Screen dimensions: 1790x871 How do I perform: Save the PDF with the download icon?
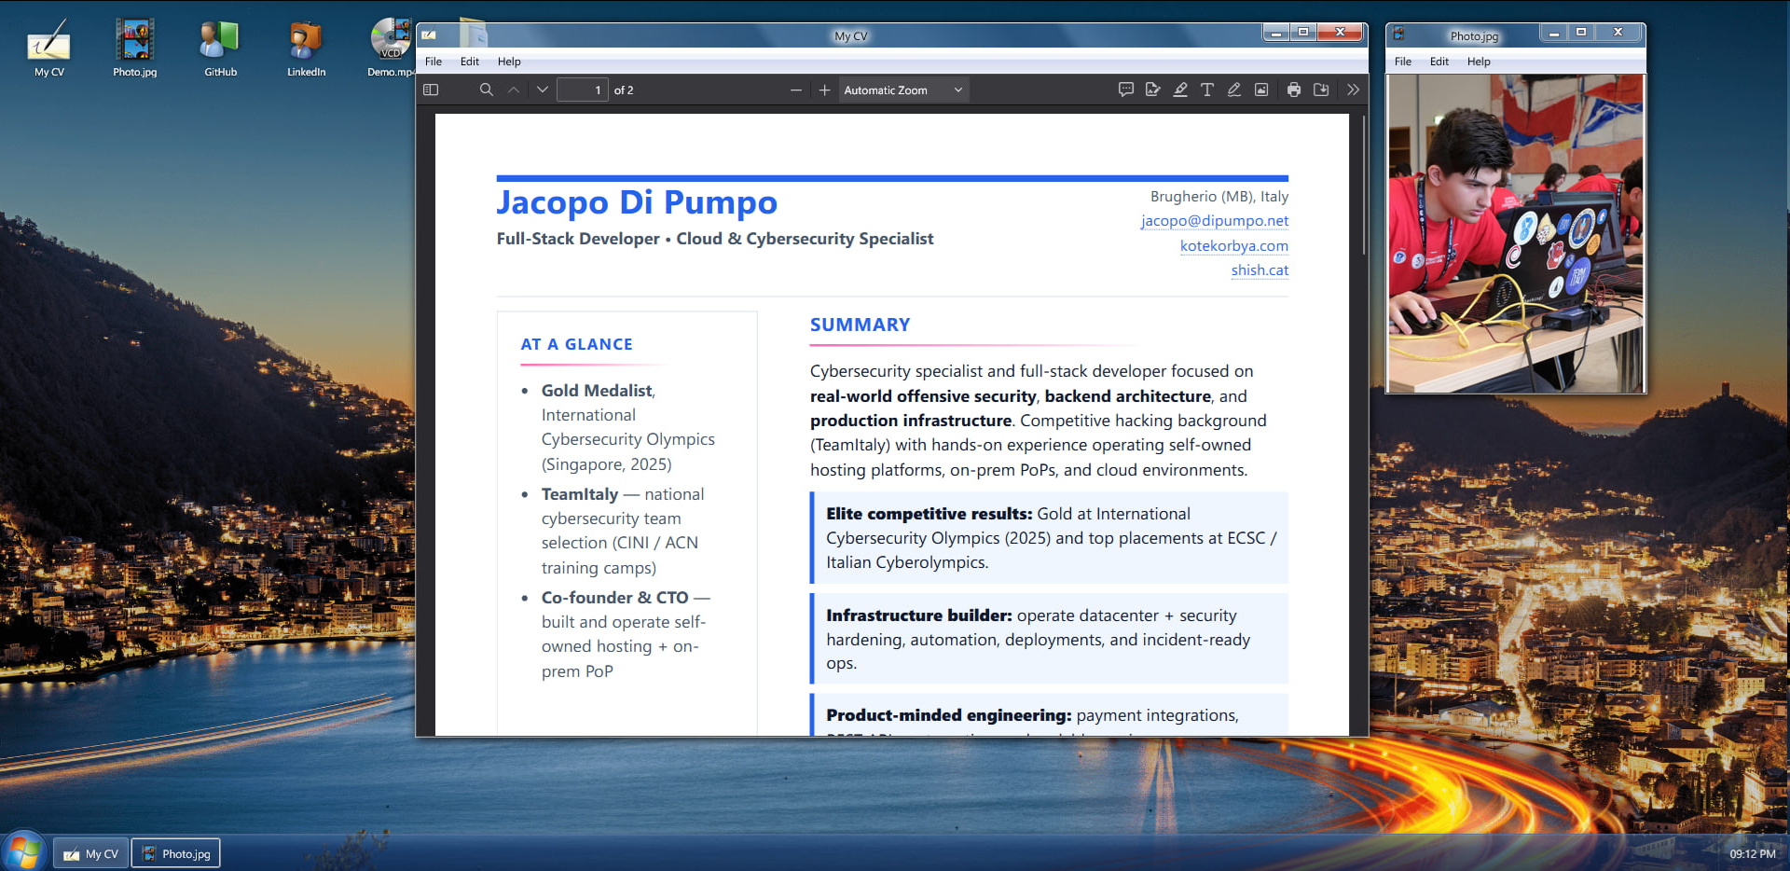(1321, 90)
